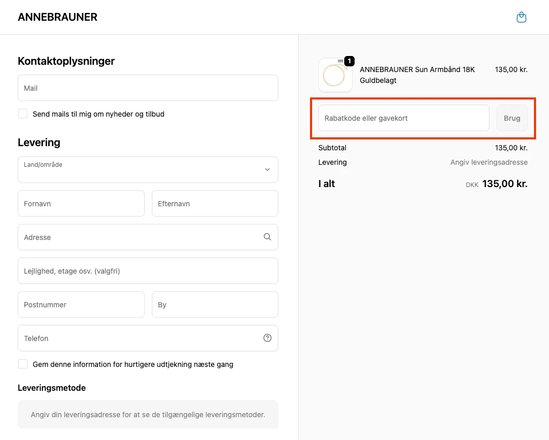Viewport: 549px width, 440px height.
Task: Click the Lejlighed, etage osv. field
Action: (148, 271)
